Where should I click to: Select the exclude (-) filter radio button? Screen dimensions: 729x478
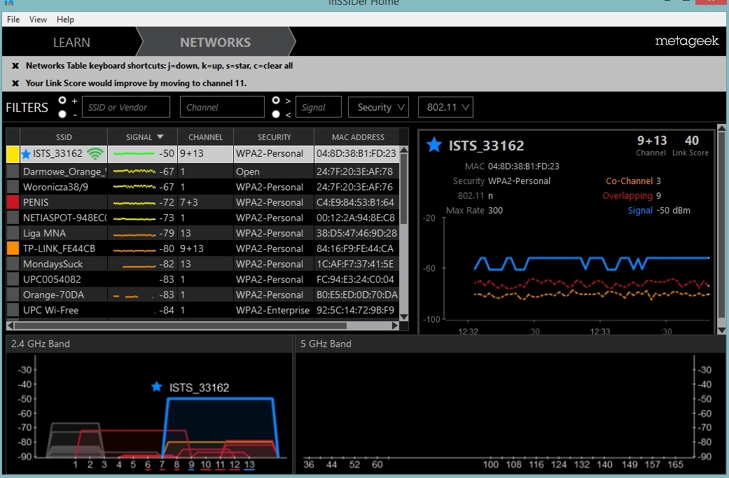[x=62, y=114]
